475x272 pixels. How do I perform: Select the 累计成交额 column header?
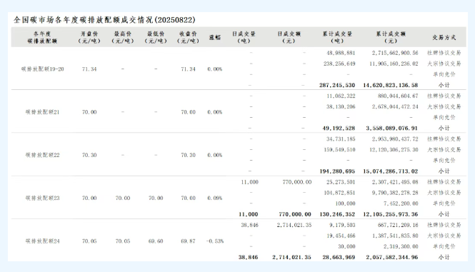[391, 37]
